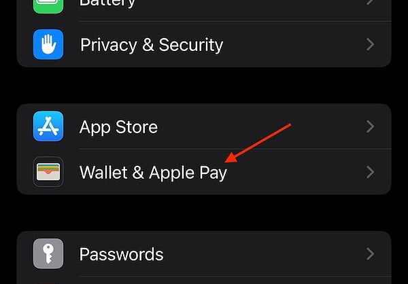Tap the green Battery icon
The width and height of the screenshot is (408, 284).
click(48, 7)
